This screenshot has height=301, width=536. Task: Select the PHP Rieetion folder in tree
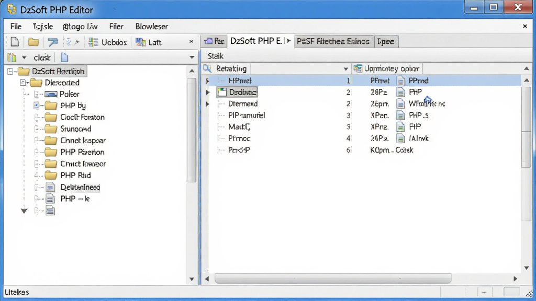pos(82,152)
